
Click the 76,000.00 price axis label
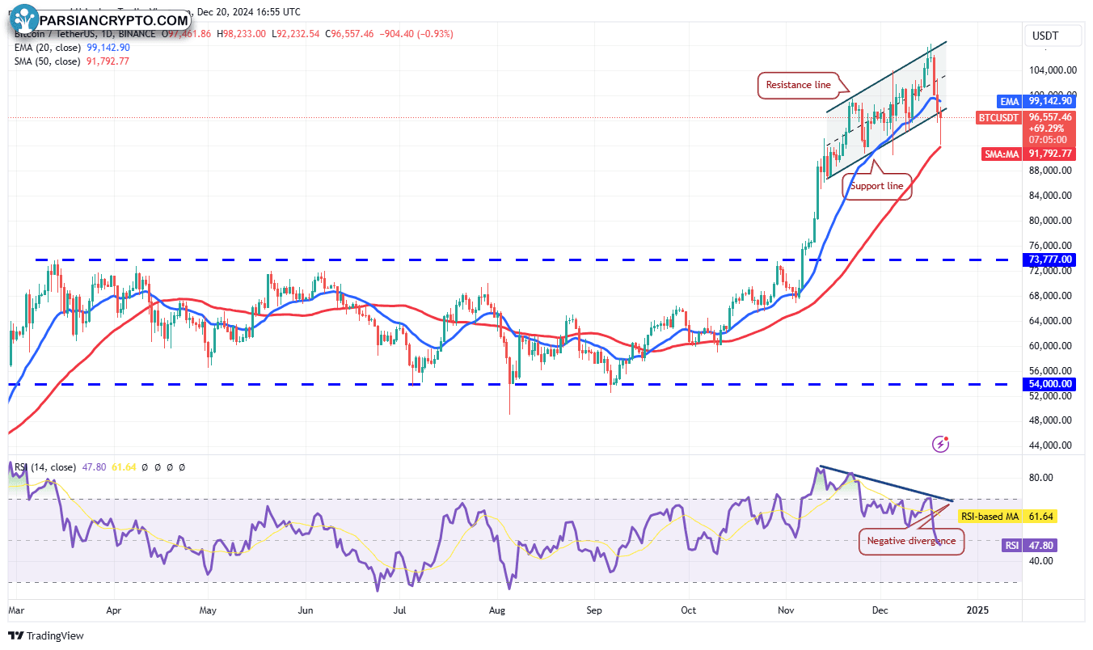point(1050,246)
